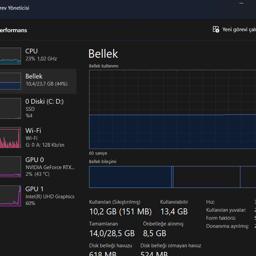This screenshot has height=256, width=256.
Task: Click the disk activity mini graph
Action: coord(10,108)
